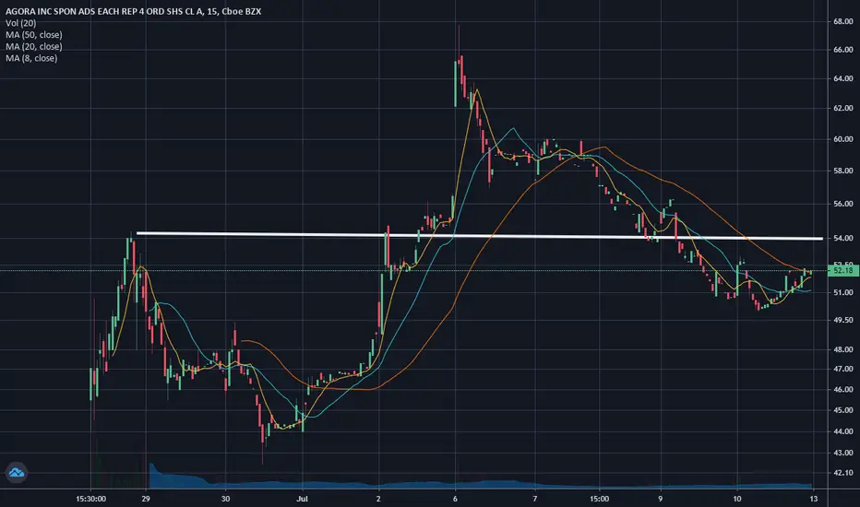This screenshot has width=860, height=507.
Task: Click the 13 date label on time axis
Action: pos(814,499)
